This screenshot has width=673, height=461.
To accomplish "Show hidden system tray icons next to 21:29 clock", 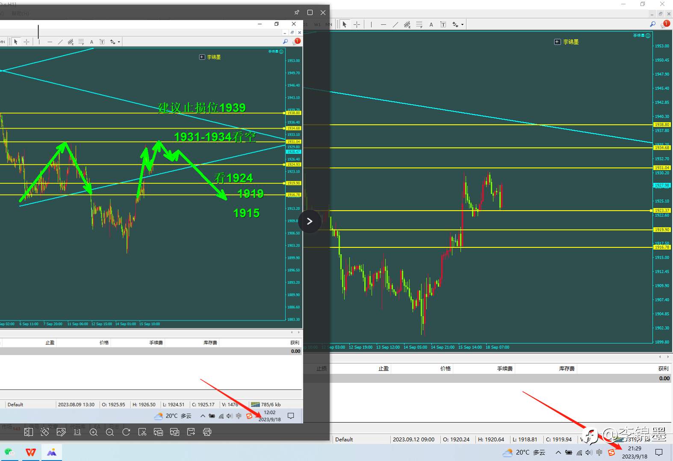I will click(x=558, y=452).
